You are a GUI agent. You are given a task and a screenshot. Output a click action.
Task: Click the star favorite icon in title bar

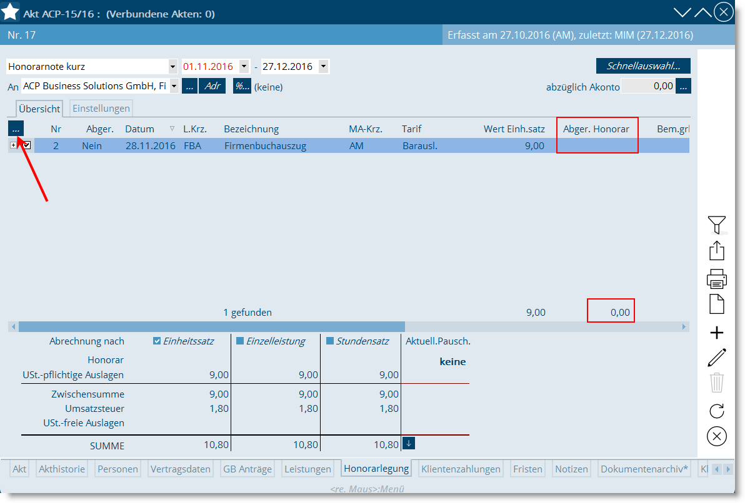point(11,12)
